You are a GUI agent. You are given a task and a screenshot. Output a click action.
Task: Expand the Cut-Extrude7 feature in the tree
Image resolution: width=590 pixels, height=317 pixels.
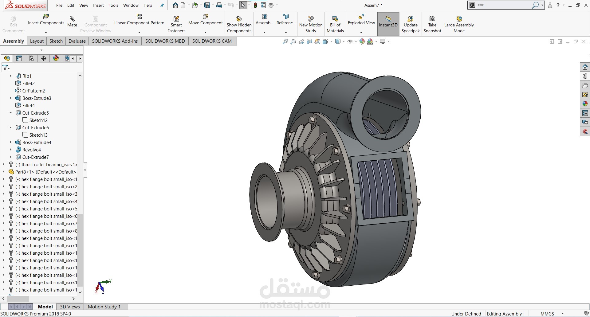pos(11,157)
